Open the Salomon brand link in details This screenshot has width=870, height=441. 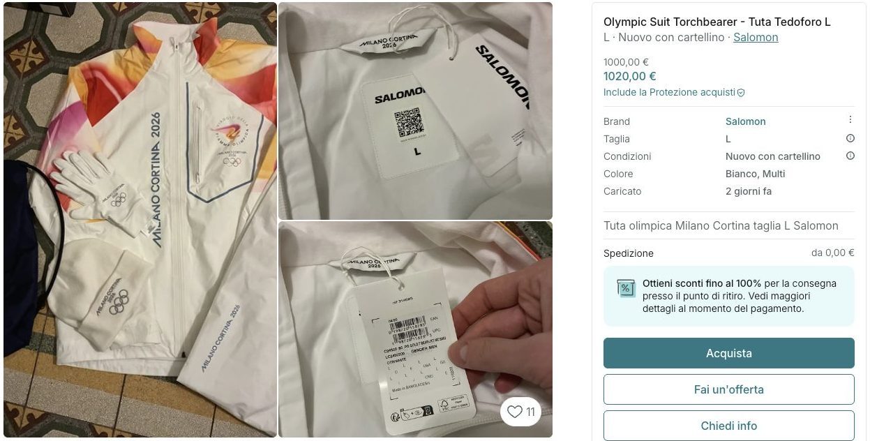(745, 121)
